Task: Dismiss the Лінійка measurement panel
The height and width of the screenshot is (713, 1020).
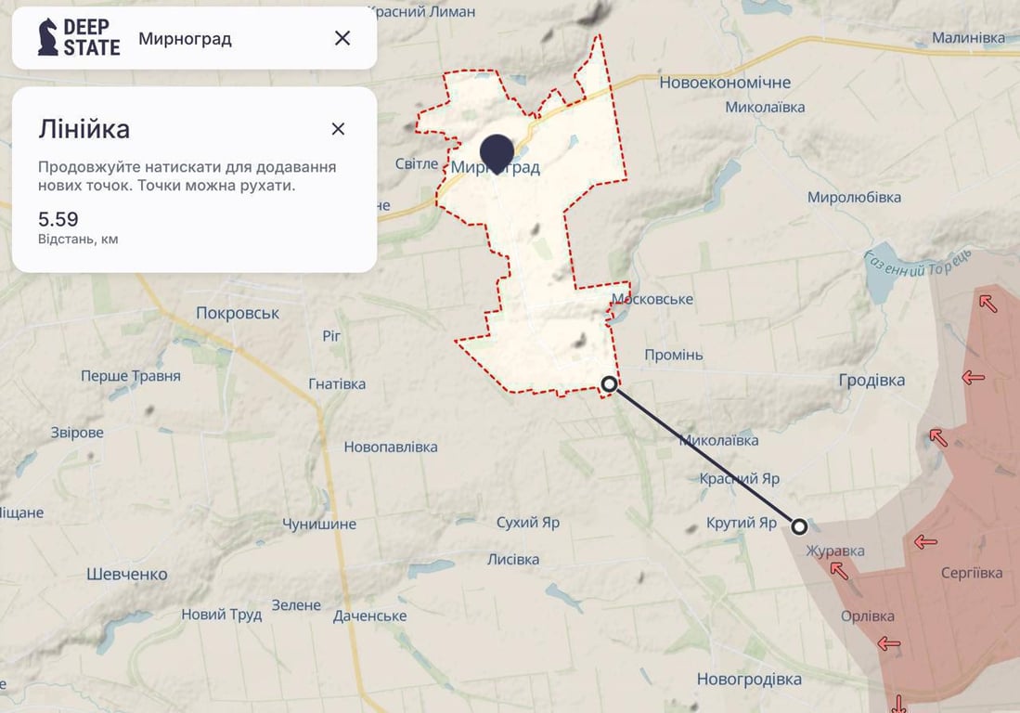Action: tap(338, 129)
